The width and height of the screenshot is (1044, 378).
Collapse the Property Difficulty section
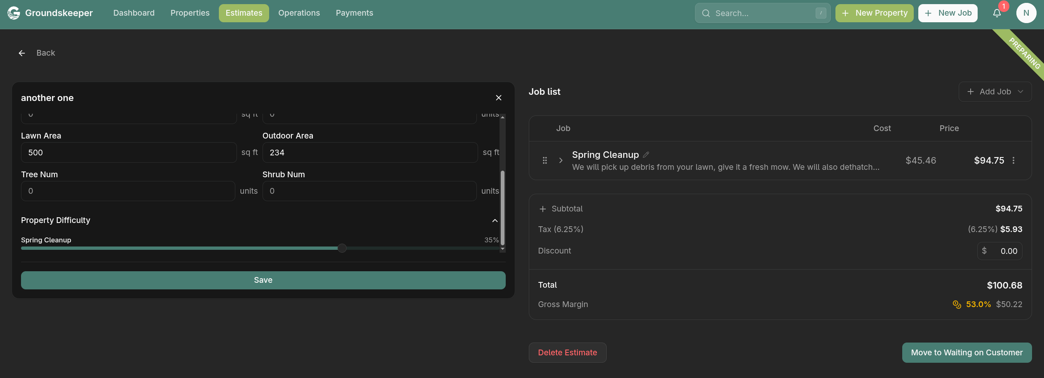tap(495, 221)
